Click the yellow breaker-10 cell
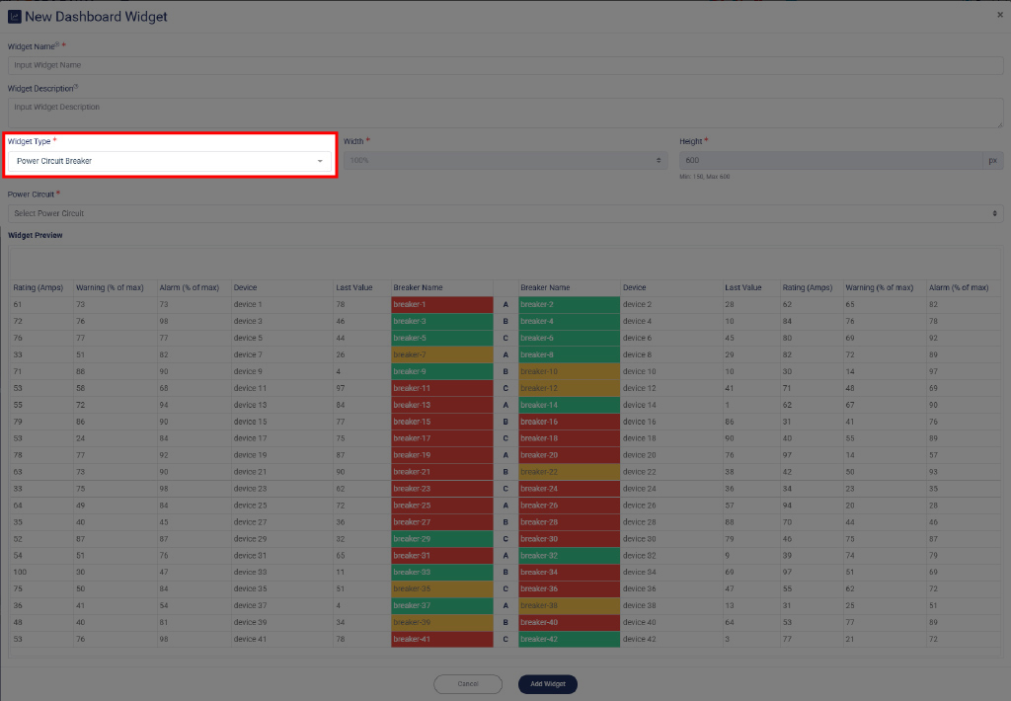This screenshot has width=1011, height=701. (569, 371)
